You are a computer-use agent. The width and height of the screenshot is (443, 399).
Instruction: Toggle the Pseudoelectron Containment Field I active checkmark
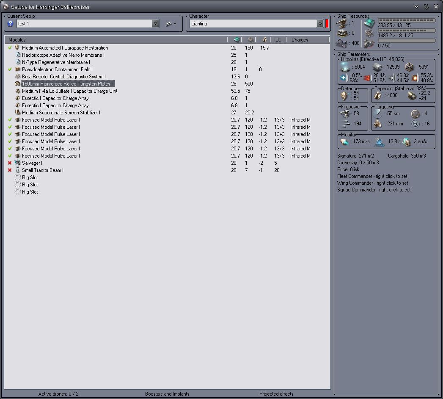pyautogui.click(x=10, y=69)
